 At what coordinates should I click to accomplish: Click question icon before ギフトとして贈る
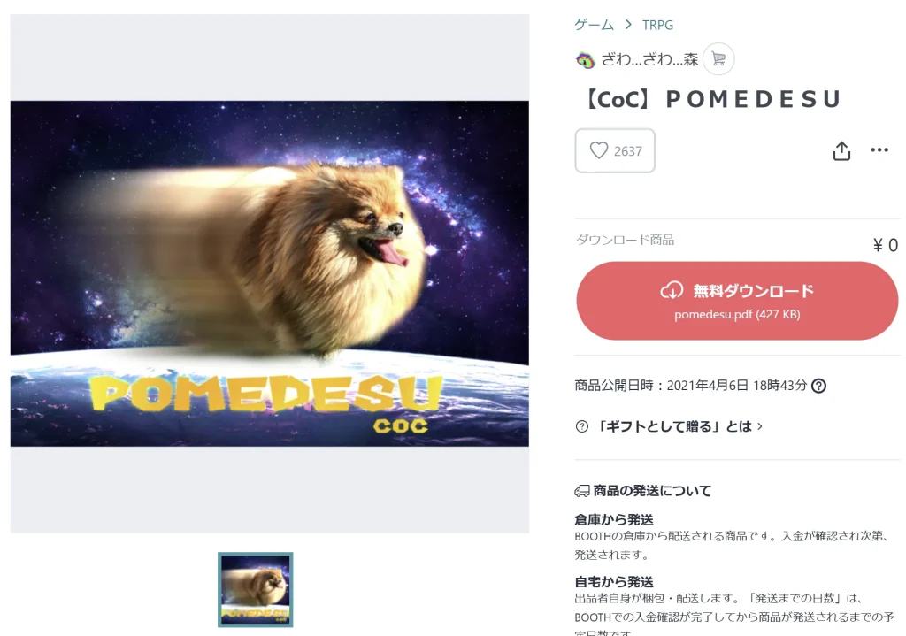pyautogui.click(x=582, y=426)
